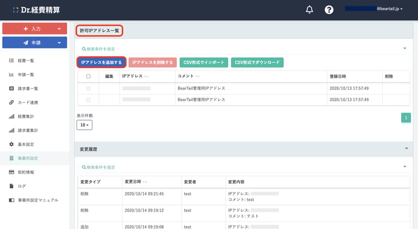Click CSV形式でインポート button
Image resolution: width=418 pixels, height=229 pixels.
(x=204, y=62)
